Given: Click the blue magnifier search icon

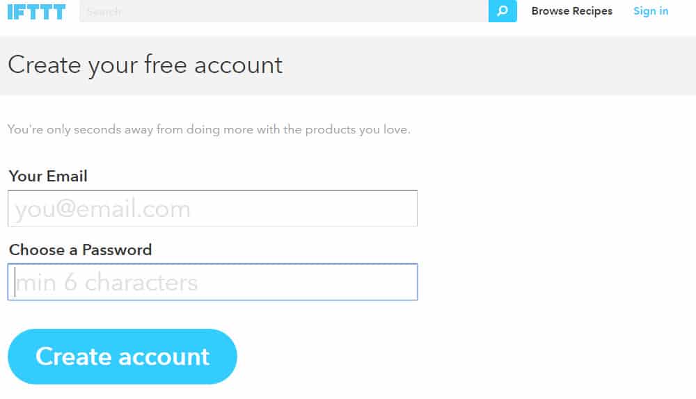Looking at the screenshot, I should point(503,11).
